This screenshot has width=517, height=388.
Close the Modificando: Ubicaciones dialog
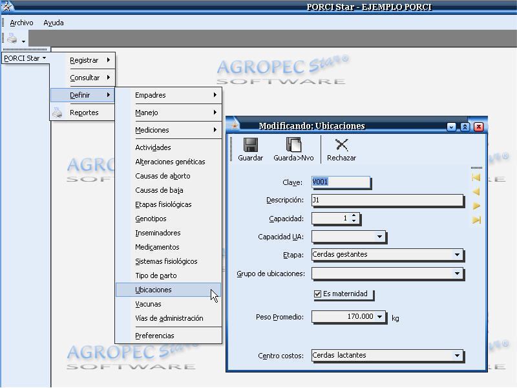click(x=478, y=127)
